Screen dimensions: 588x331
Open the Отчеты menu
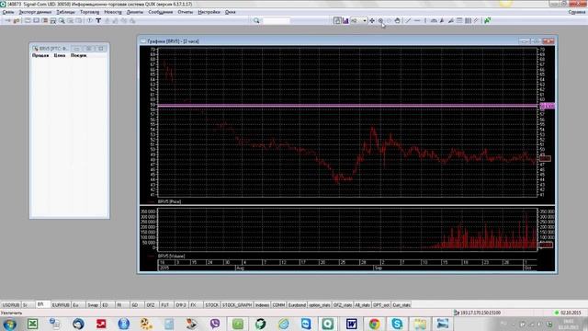186,12
